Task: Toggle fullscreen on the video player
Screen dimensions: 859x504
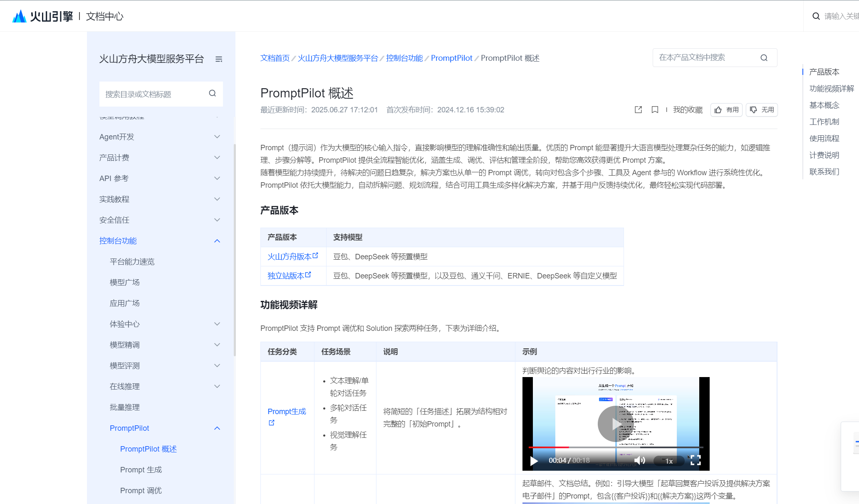Action: point(696,460)
